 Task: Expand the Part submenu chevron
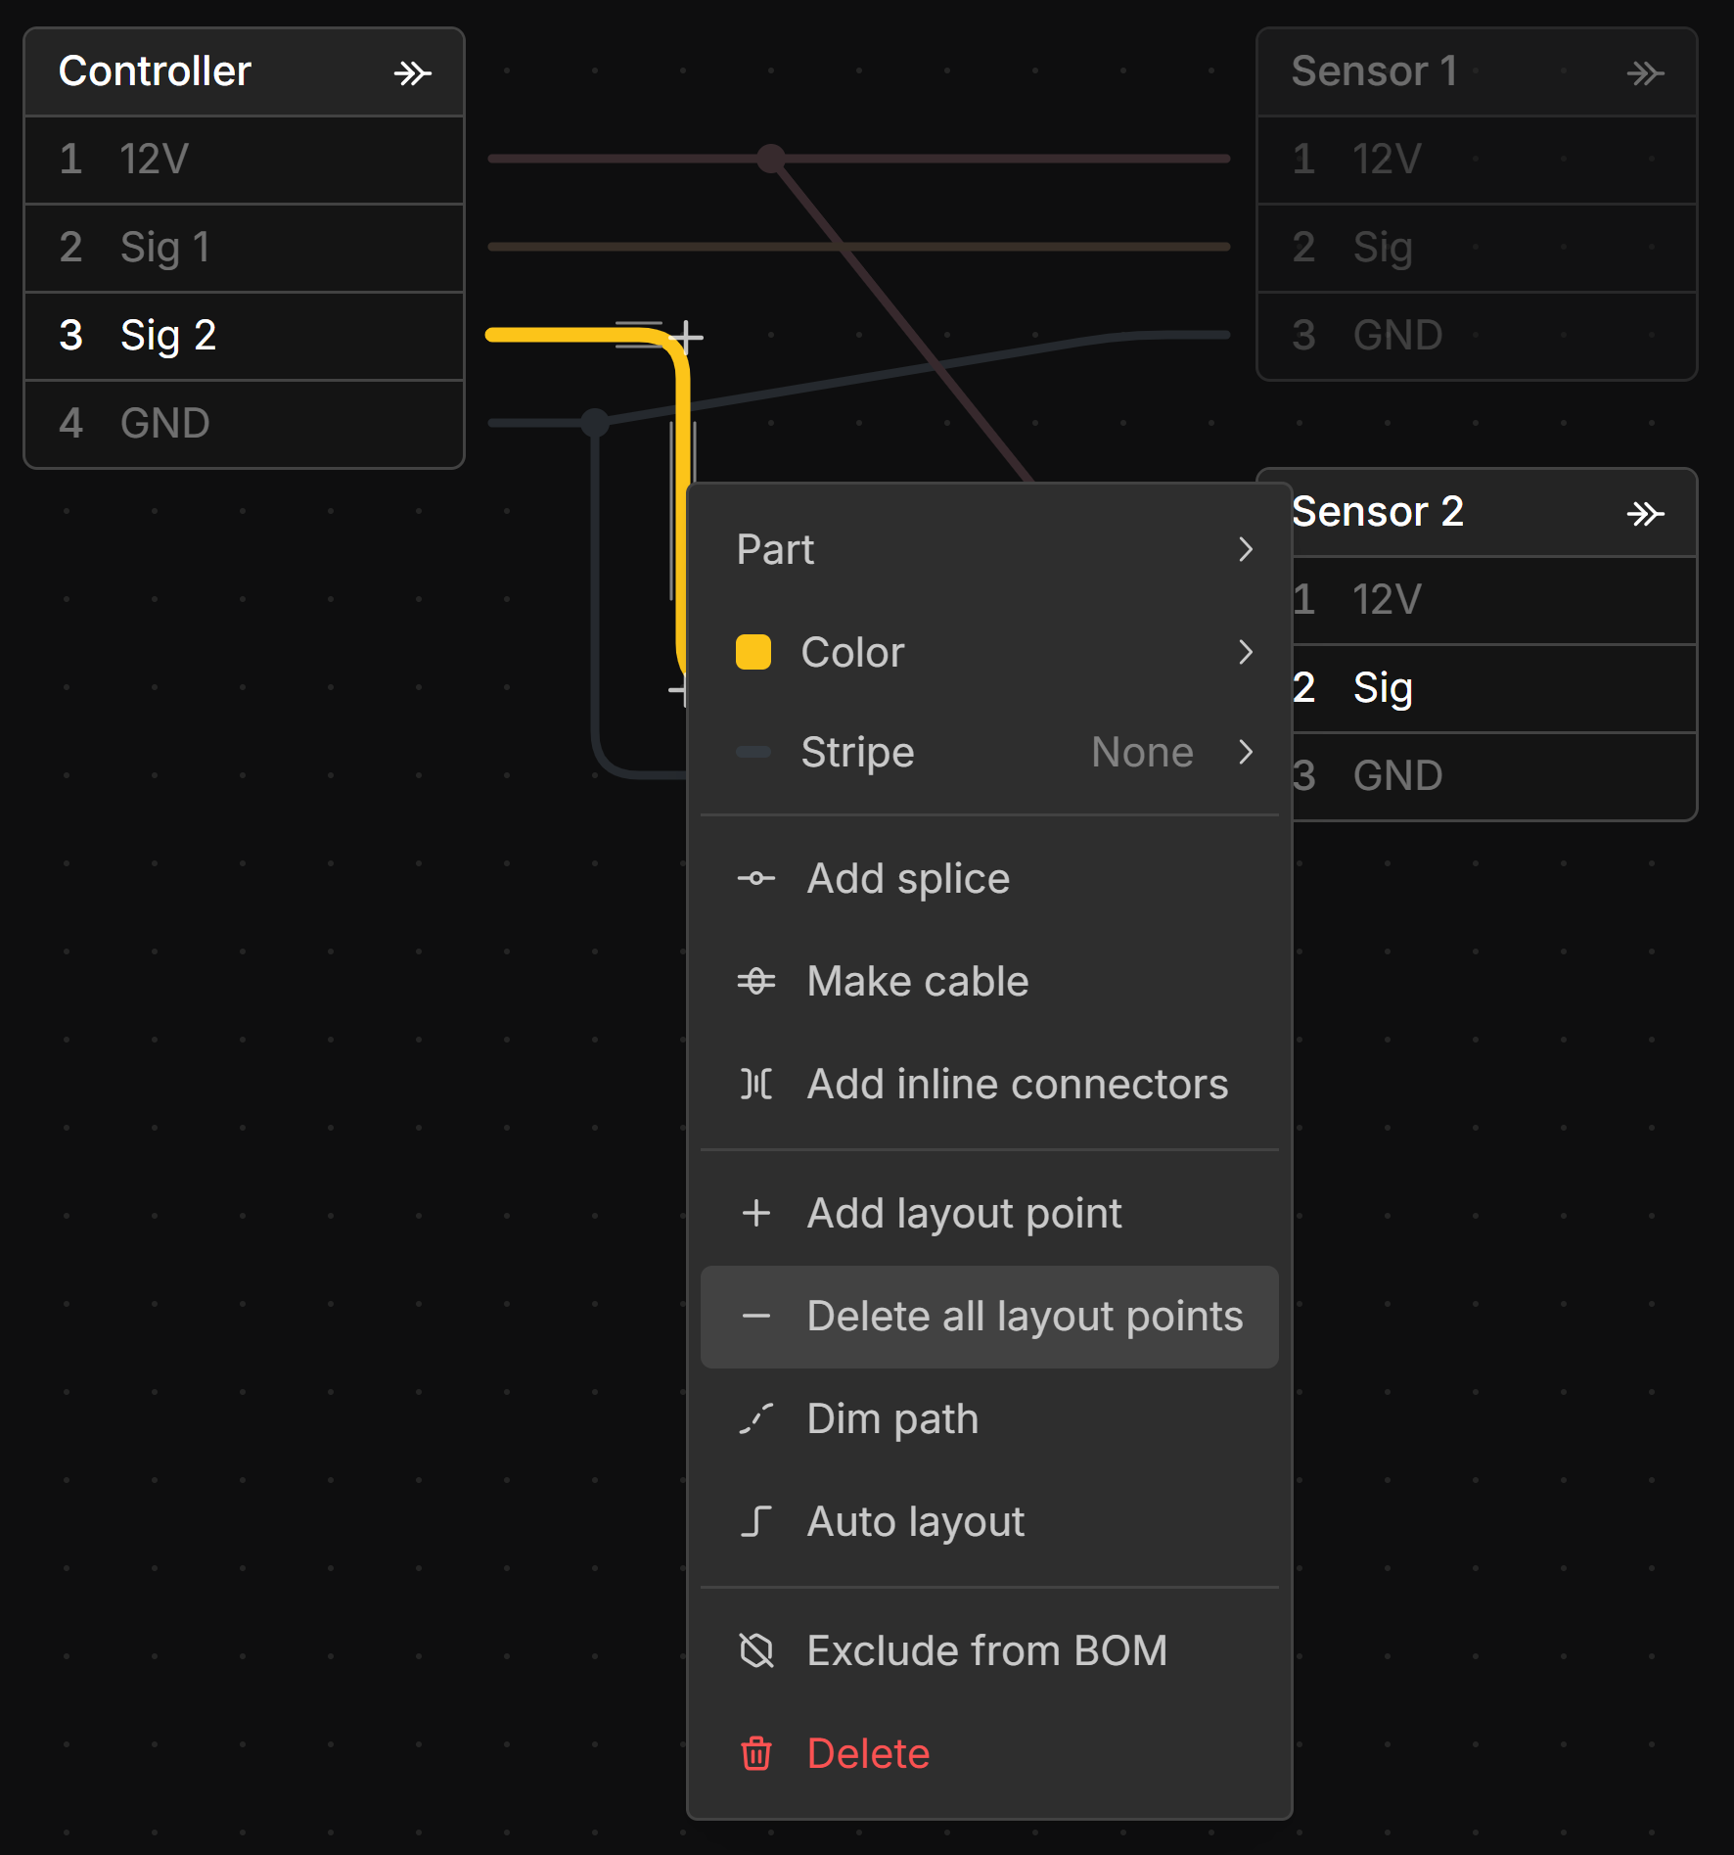tap(1245, 549)
